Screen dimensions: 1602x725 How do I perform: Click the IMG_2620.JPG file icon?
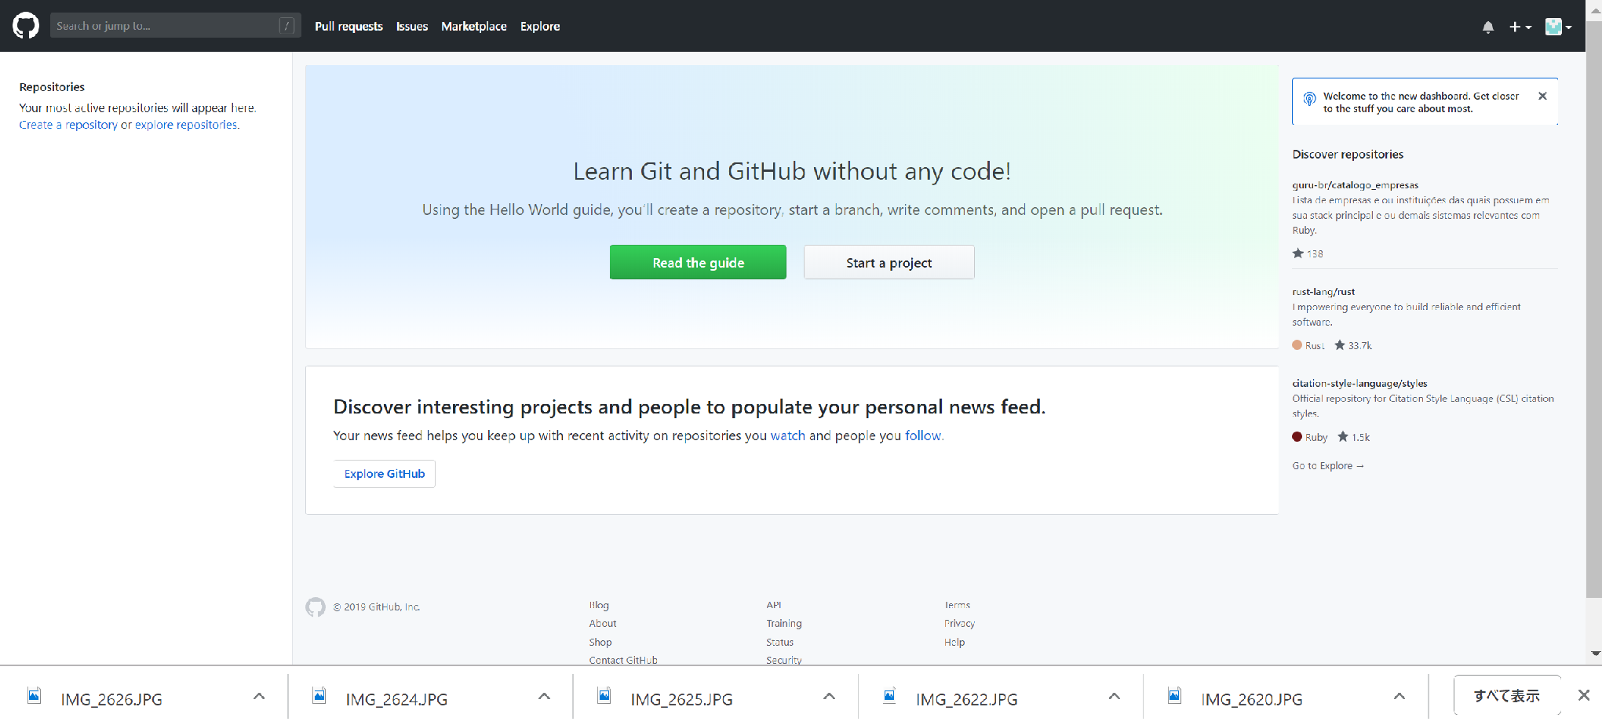pos(1174,696)
